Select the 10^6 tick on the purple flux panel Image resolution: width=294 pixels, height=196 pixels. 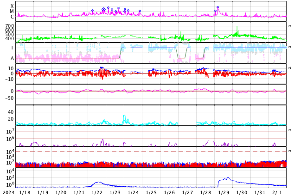pyautogui.click(x=10, y=139)
